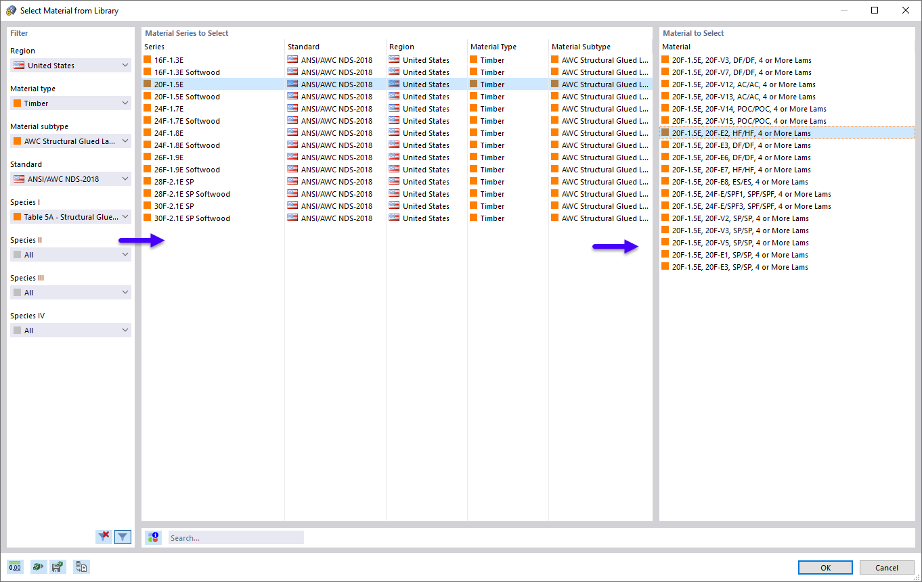Image resolution: width=922 pixels, height=582 pixels.
Task: Select material 20F-1.5E, 24F-E/SPF1, SPF/SPF
Action: coord(787,194)
